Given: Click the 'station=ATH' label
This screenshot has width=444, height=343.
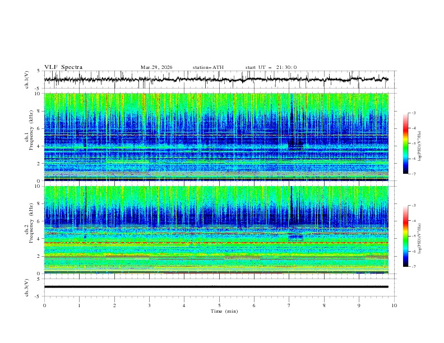Looking at the screenshot, I should pyautogui.click(x=208, y=67).
